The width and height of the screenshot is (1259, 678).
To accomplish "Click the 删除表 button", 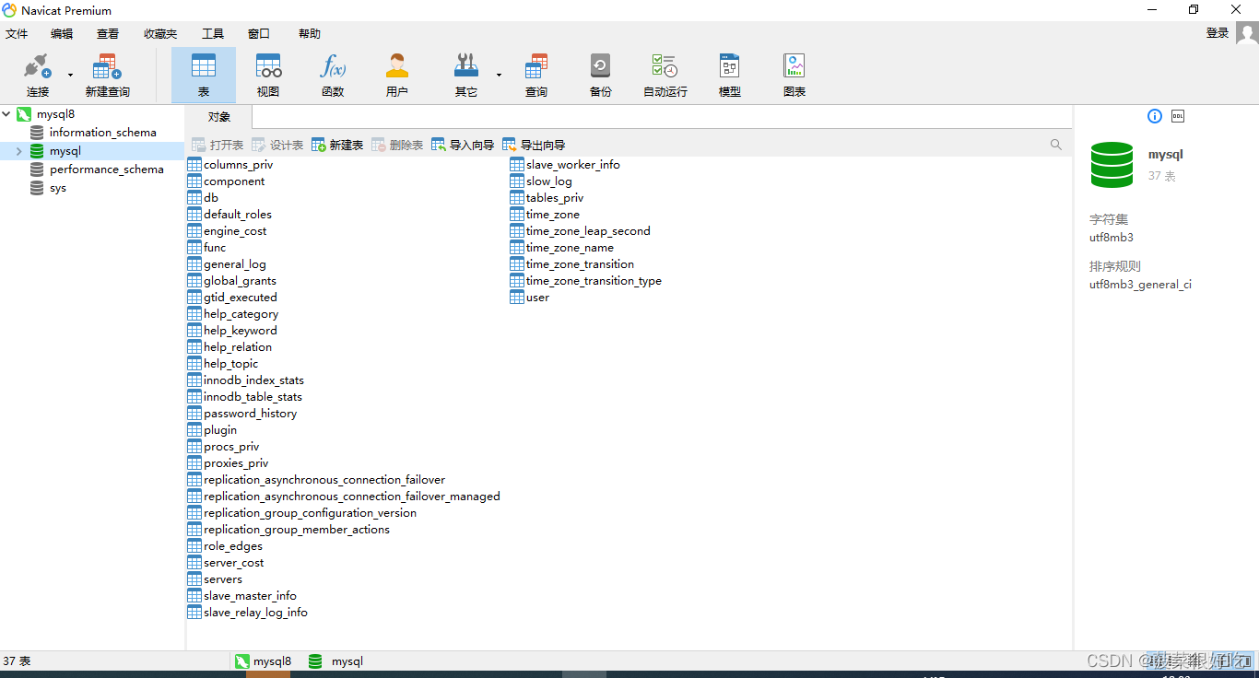I will point(397,145).
